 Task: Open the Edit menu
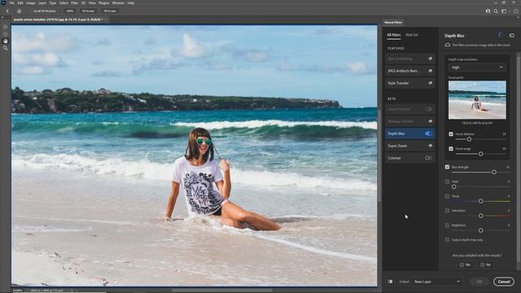[20, 3]
